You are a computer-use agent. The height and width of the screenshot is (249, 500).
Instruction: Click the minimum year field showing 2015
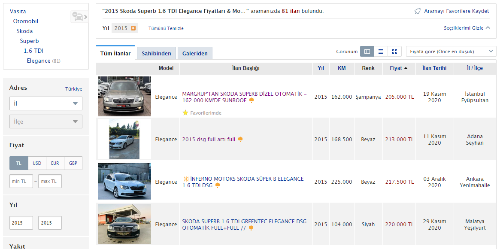point(21,223)
